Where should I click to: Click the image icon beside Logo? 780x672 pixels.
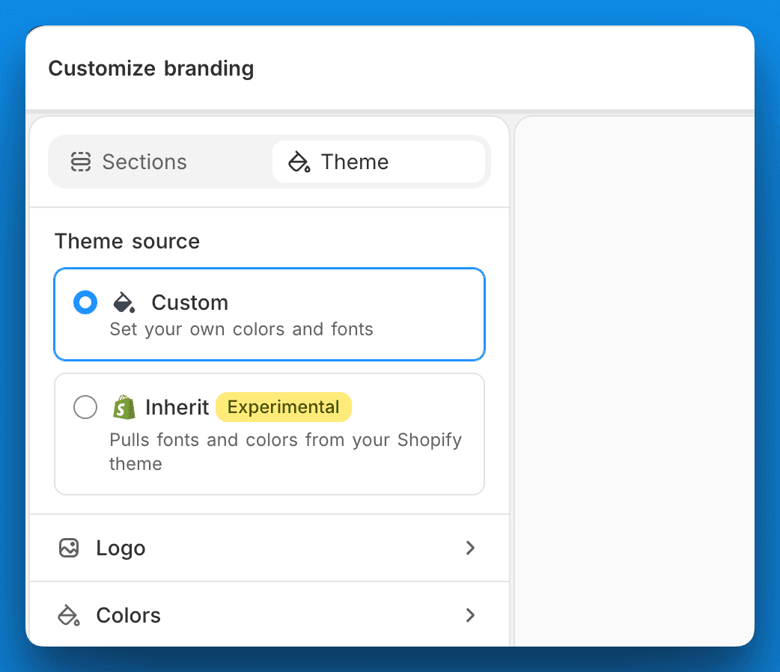point(69,548)
